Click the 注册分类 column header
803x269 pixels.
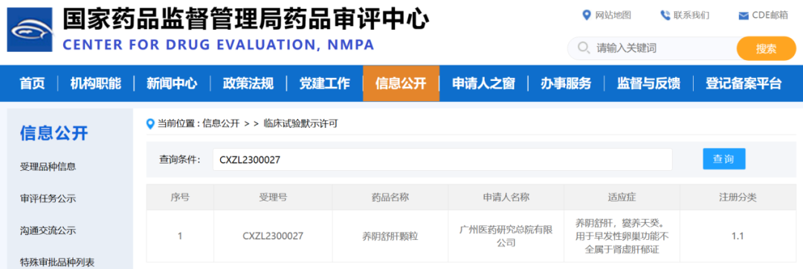coord(738,197)
